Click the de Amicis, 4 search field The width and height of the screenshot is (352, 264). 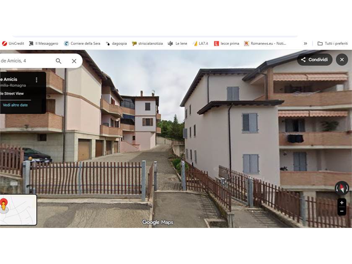(x=26, y=61)
